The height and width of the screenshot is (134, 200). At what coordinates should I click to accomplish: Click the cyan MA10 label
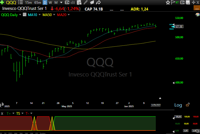click(x=33, y=15)
